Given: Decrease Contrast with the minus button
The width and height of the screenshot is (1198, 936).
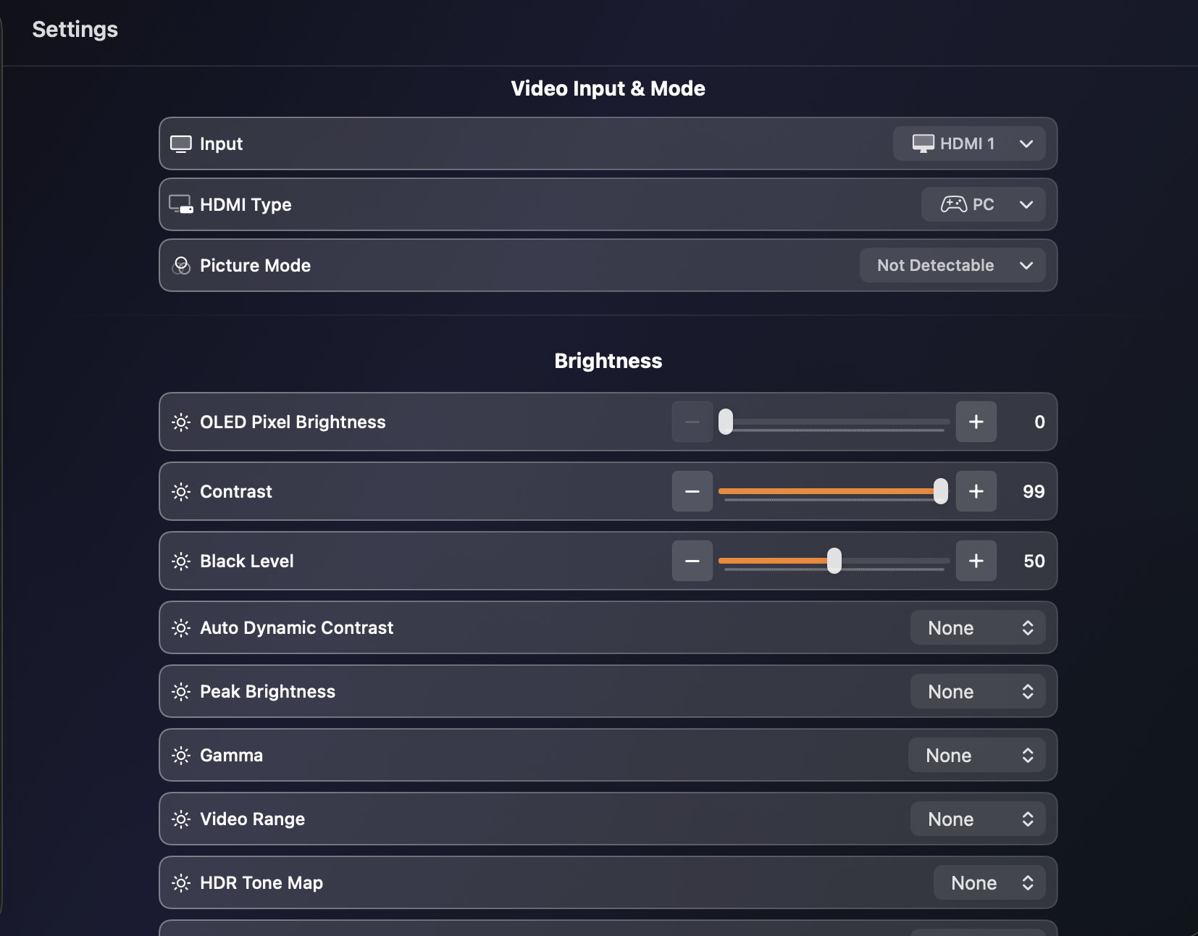Looking at the screenshot, I should click(x=692, y=491).
